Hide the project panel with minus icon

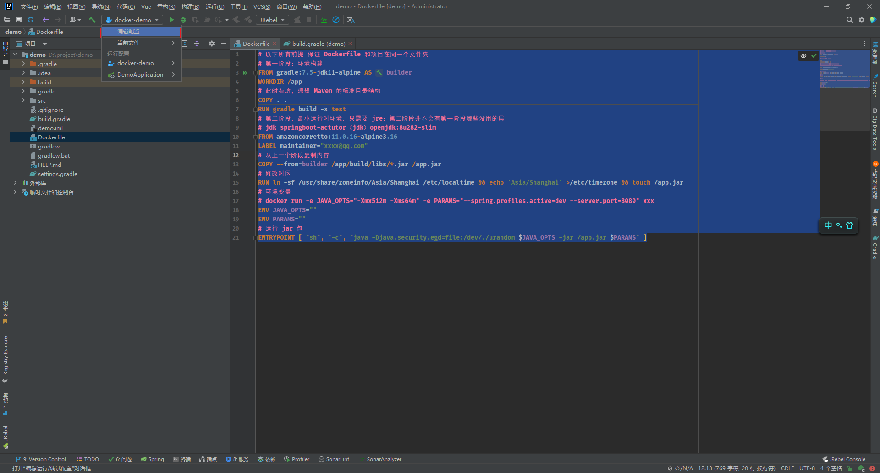[224, 44]
